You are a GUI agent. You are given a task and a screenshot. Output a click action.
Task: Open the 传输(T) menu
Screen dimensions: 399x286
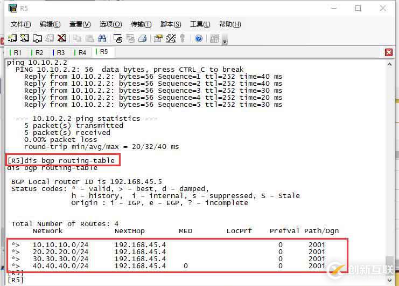(x=141, y=24)
